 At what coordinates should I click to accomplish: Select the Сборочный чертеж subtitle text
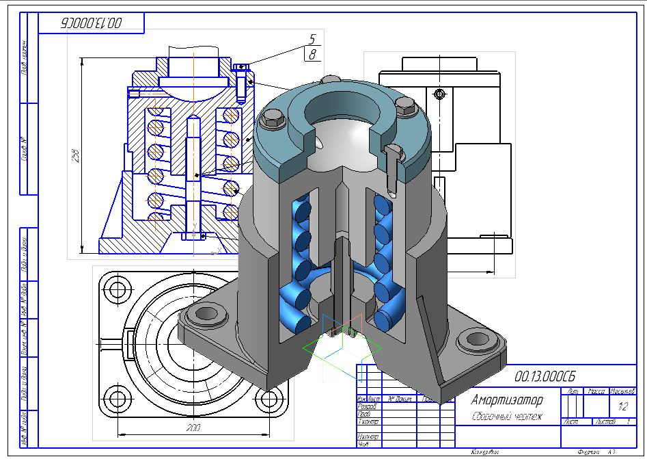(x=506, y=416)
